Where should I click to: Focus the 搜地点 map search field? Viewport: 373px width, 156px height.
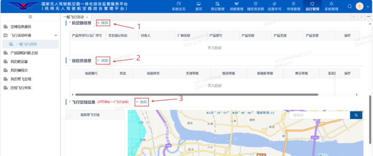click(x=320, y=115)
